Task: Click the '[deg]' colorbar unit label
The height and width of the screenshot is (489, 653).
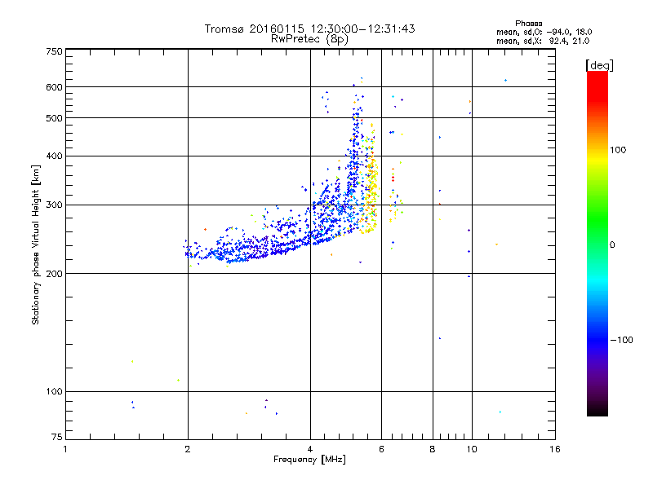Action: point(599,66)
